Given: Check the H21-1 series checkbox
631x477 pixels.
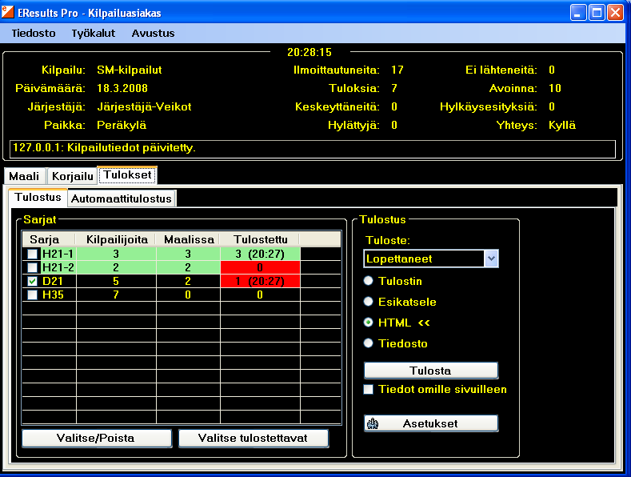Looking at the screenshot, I should tap(33, 254).
